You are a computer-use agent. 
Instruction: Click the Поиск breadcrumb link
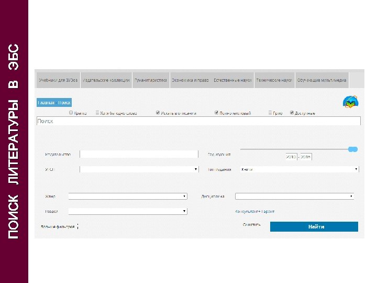[64, 103]
